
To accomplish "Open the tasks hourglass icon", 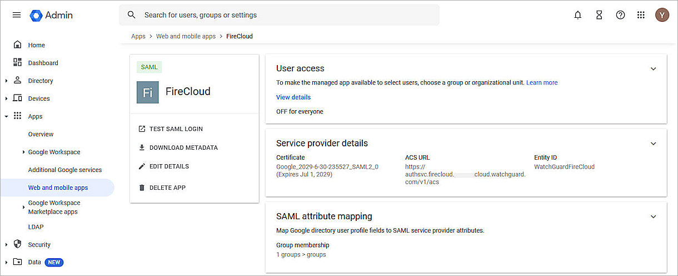I will tap(599, 15).
